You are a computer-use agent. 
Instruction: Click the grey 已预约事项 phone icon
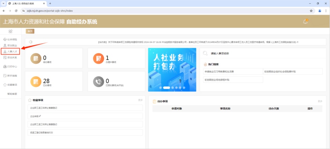(x=98, y=81)
